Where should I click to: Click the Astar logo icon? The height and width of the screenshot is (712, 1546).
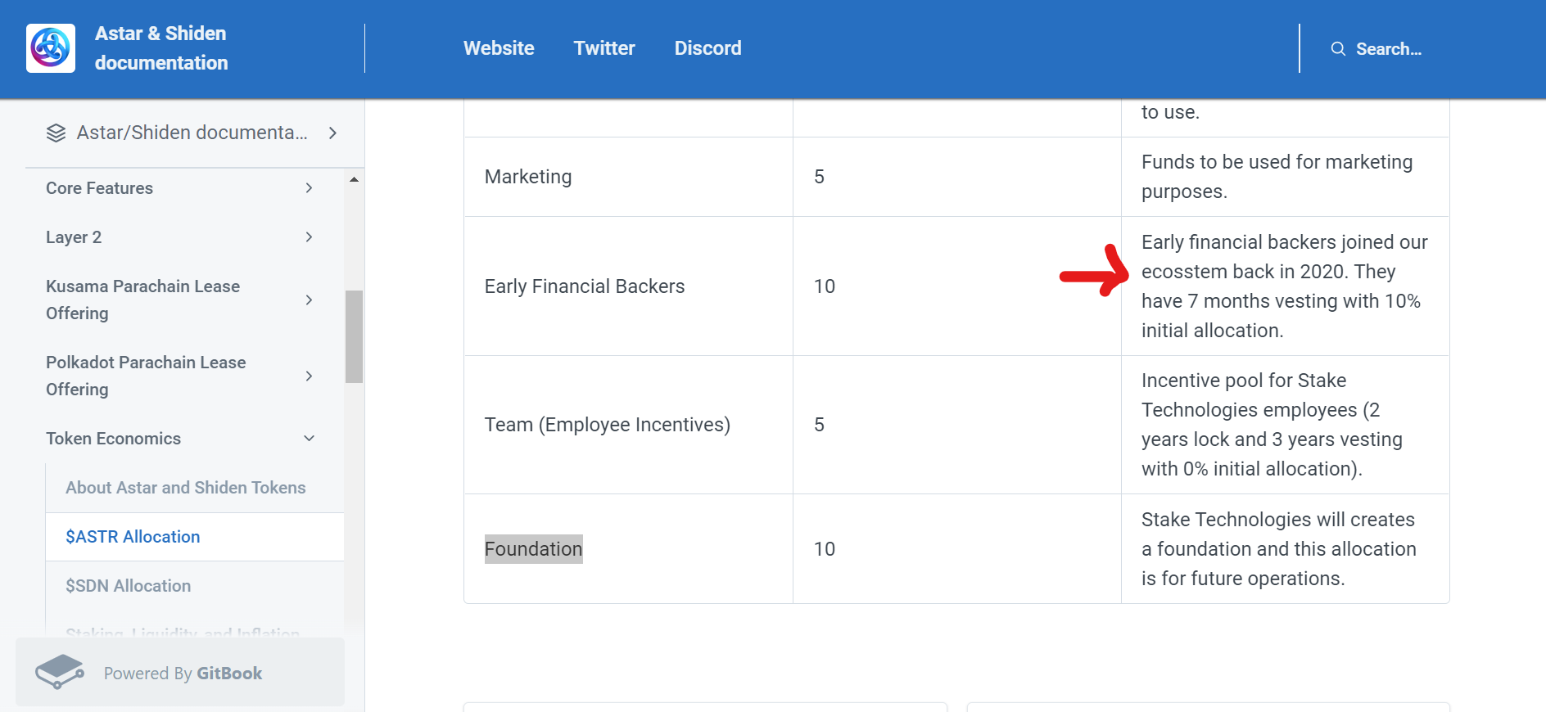click(x=51, y=48)
